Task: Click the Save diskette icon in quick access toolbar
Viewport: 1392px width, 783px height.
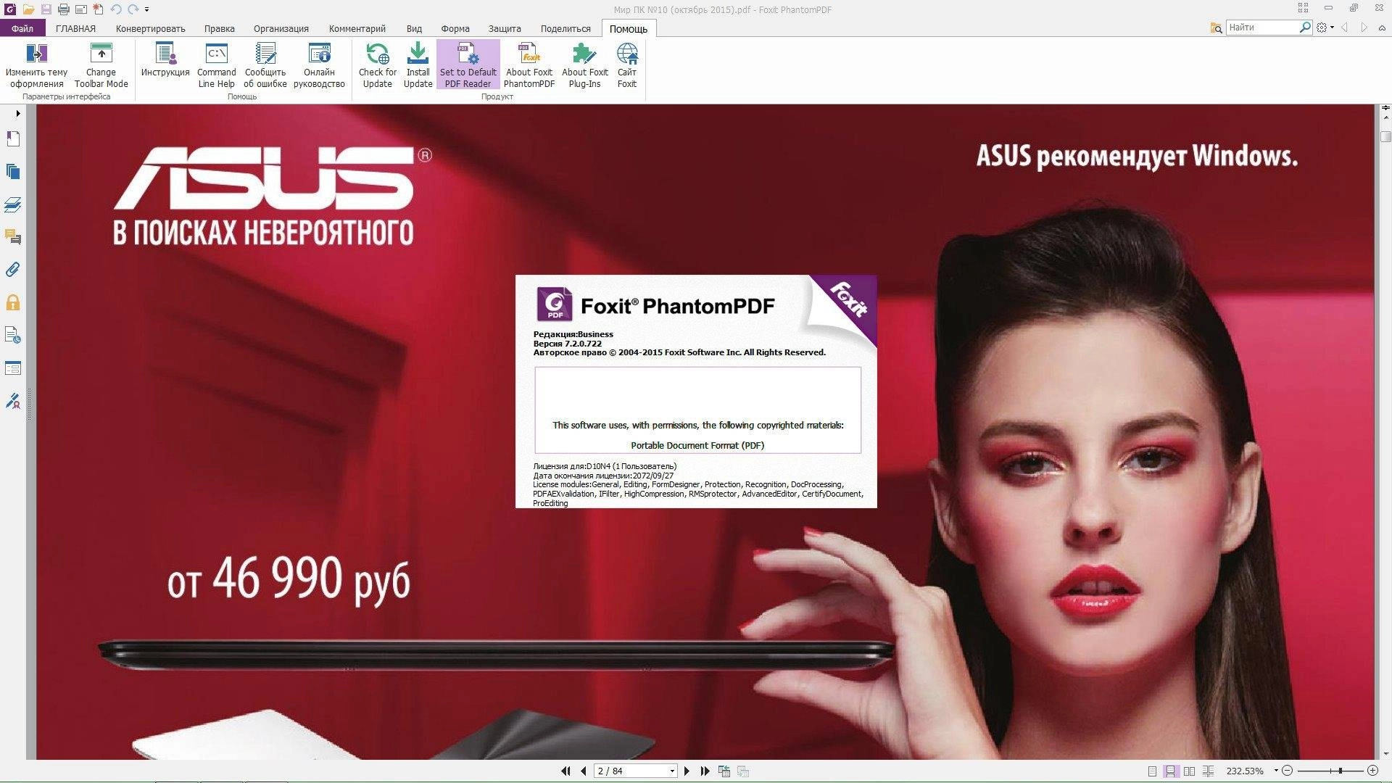Action: (x=46, y=9)
